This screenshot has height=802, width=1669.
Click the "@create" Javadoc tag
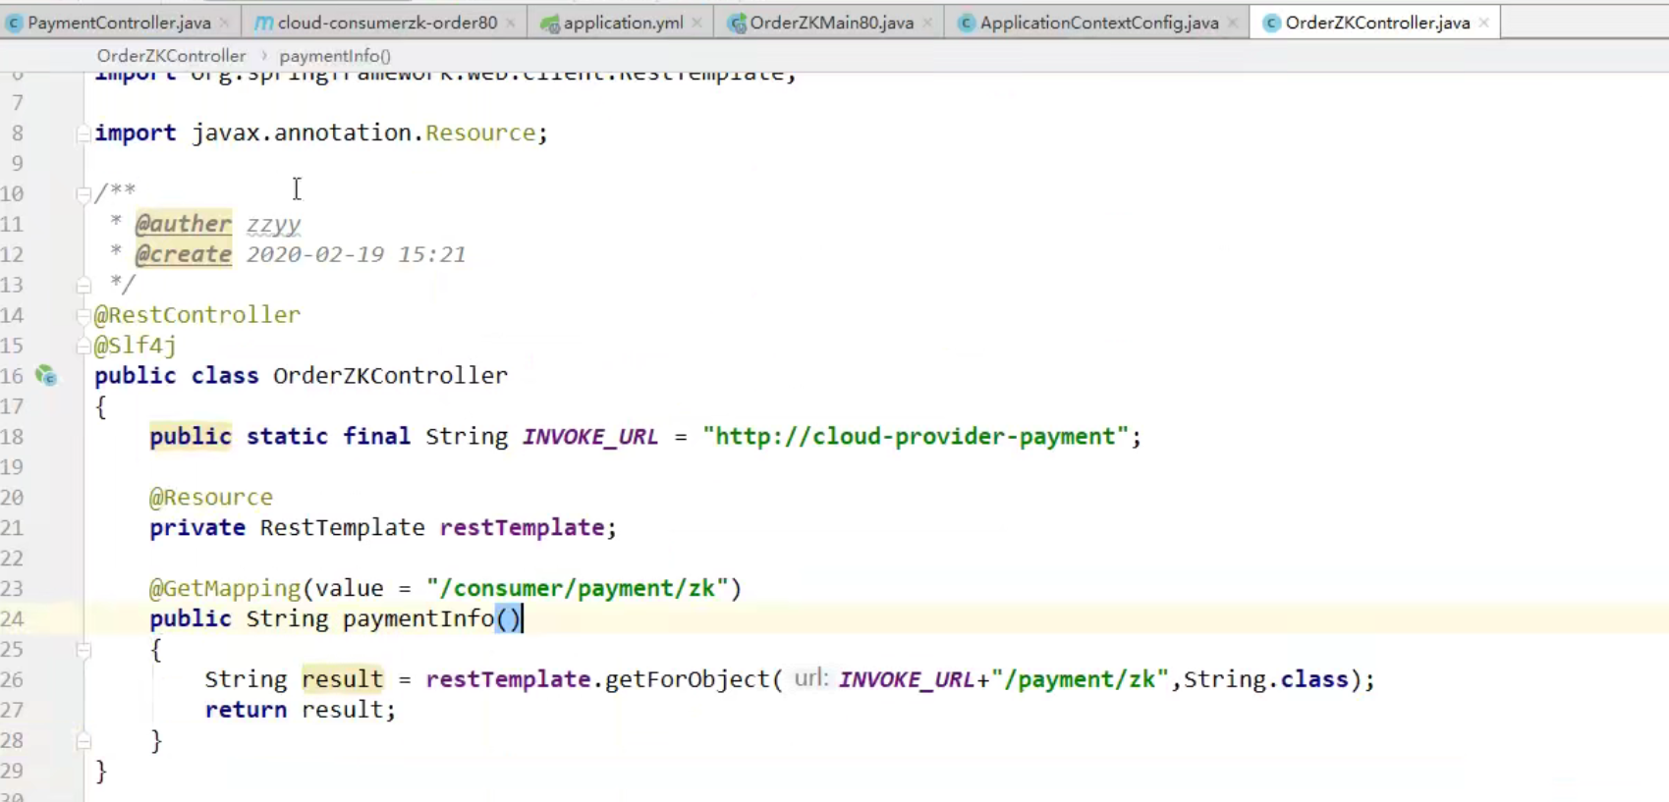coord(184,254)
